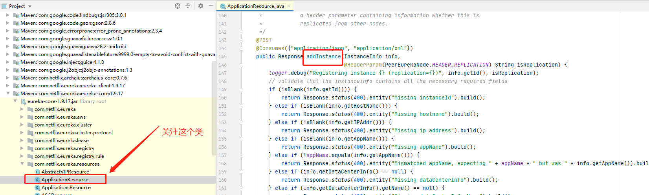Click the fold marker at line 151
This screenshot has width=649, height=195.
[x=241, y=106]
